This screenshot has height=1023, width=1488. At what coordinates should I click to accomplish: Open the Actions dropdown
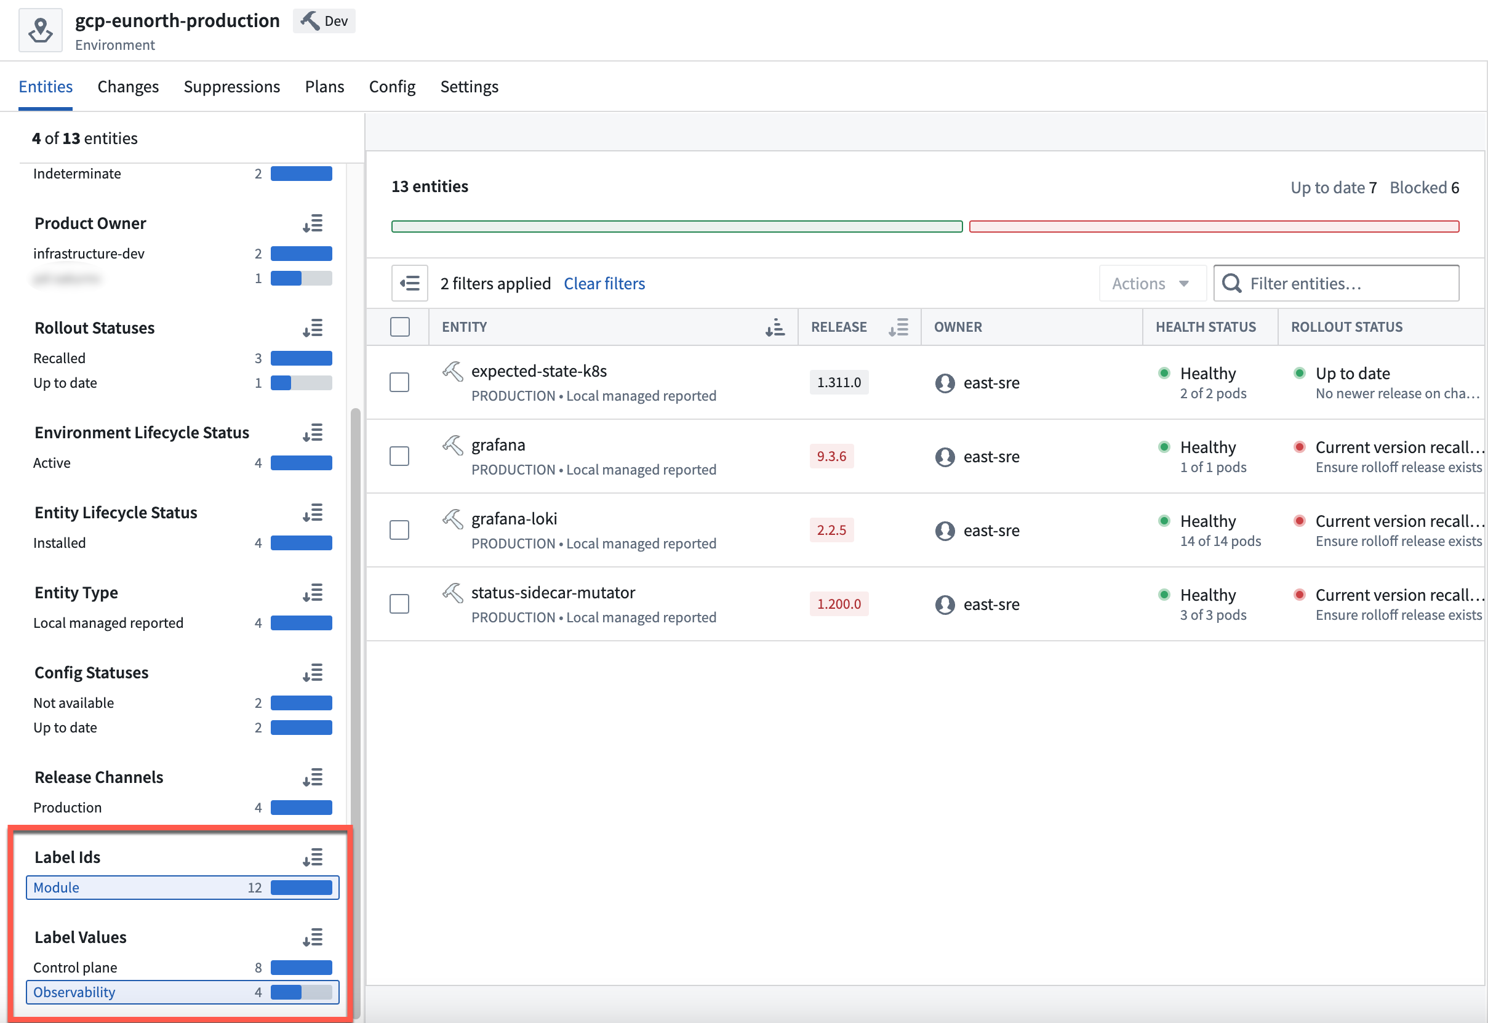coord(1152,283)
